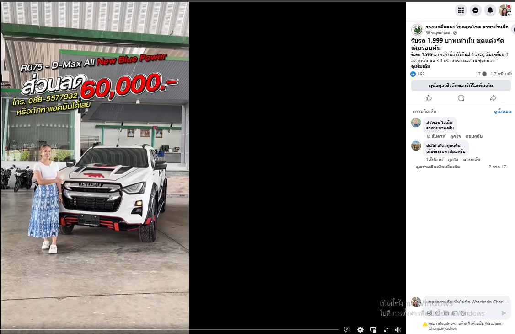The height and width of the screenshot is (334, 515).
Task: Open avatar sticker option in comment box
Action: 429,313
